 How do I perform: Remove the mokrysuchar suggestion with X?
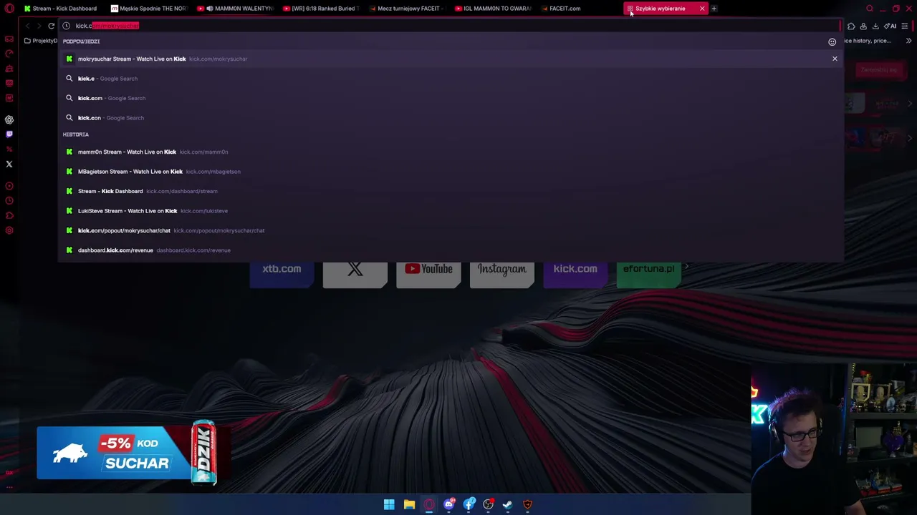(835, 59)
